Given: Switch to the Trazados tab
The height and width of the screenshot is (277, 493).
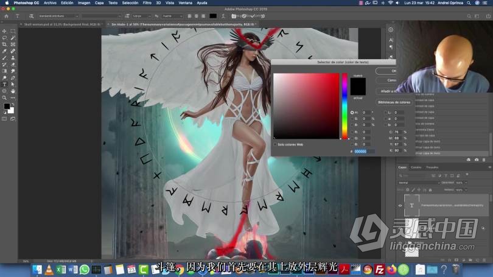Looking at the screenshot, I should coord(432,167).
